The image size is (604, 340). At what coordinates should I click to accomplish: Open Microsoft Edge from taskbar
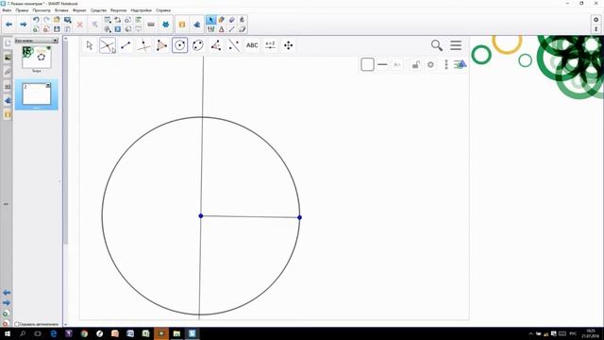(54, 333)
